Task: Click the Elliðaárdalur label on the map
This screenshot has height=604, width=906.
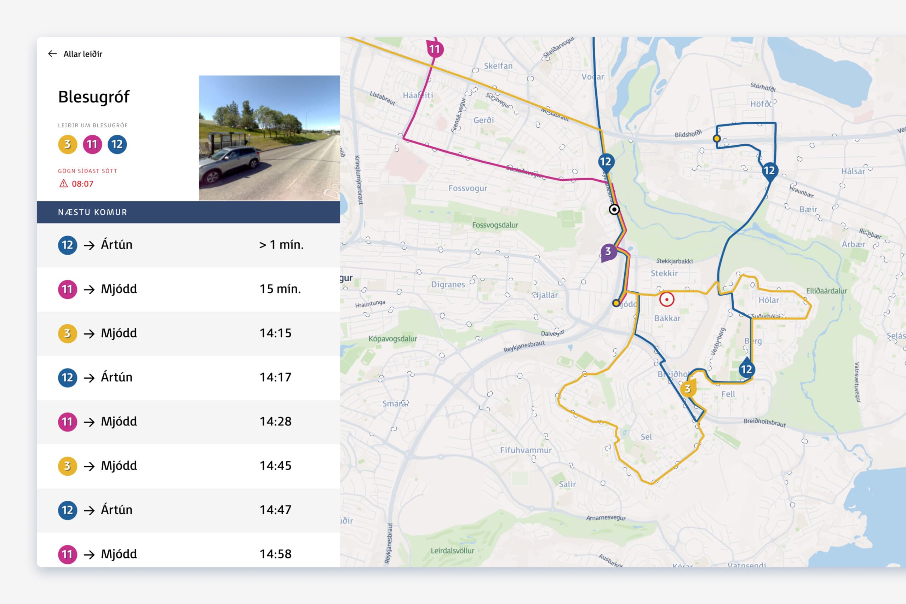Action: coord(827,291)
